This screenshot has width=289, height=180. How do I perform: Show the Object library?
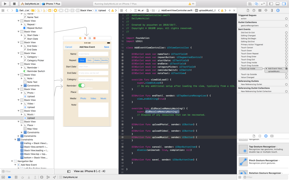click(x=266, y=136)
